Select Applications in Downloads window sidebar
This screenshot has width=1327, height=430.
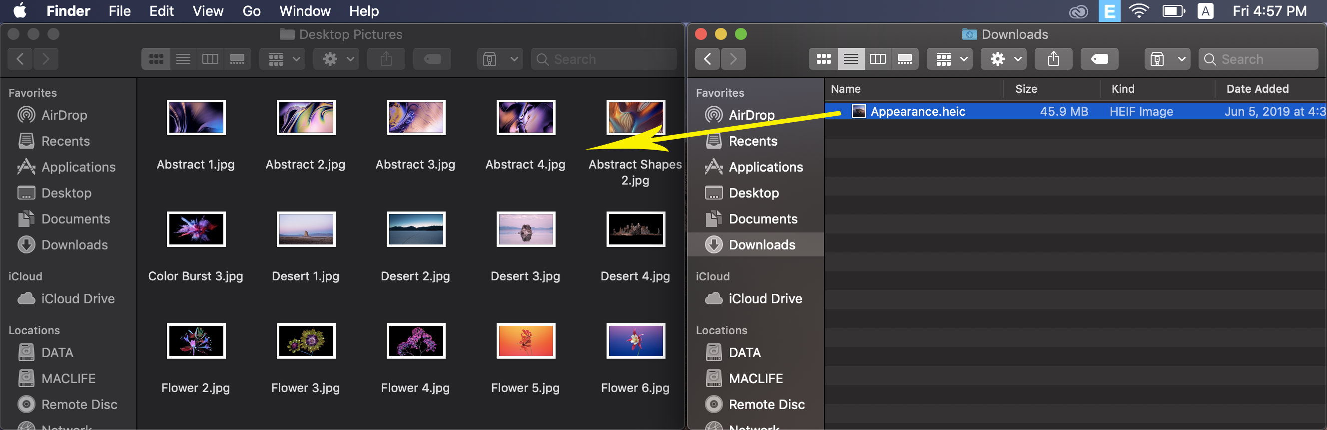click(x=755, y=167)
